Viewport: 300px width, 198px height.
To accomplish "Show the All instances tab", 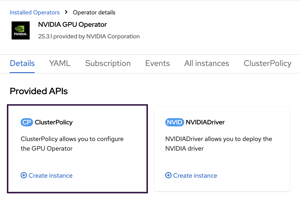I will [x=206, y=63].
